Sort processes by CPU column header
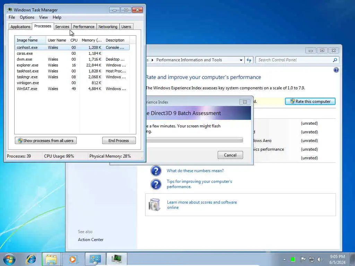Screen dimensions: 355x266 click(x=74, y=40)
